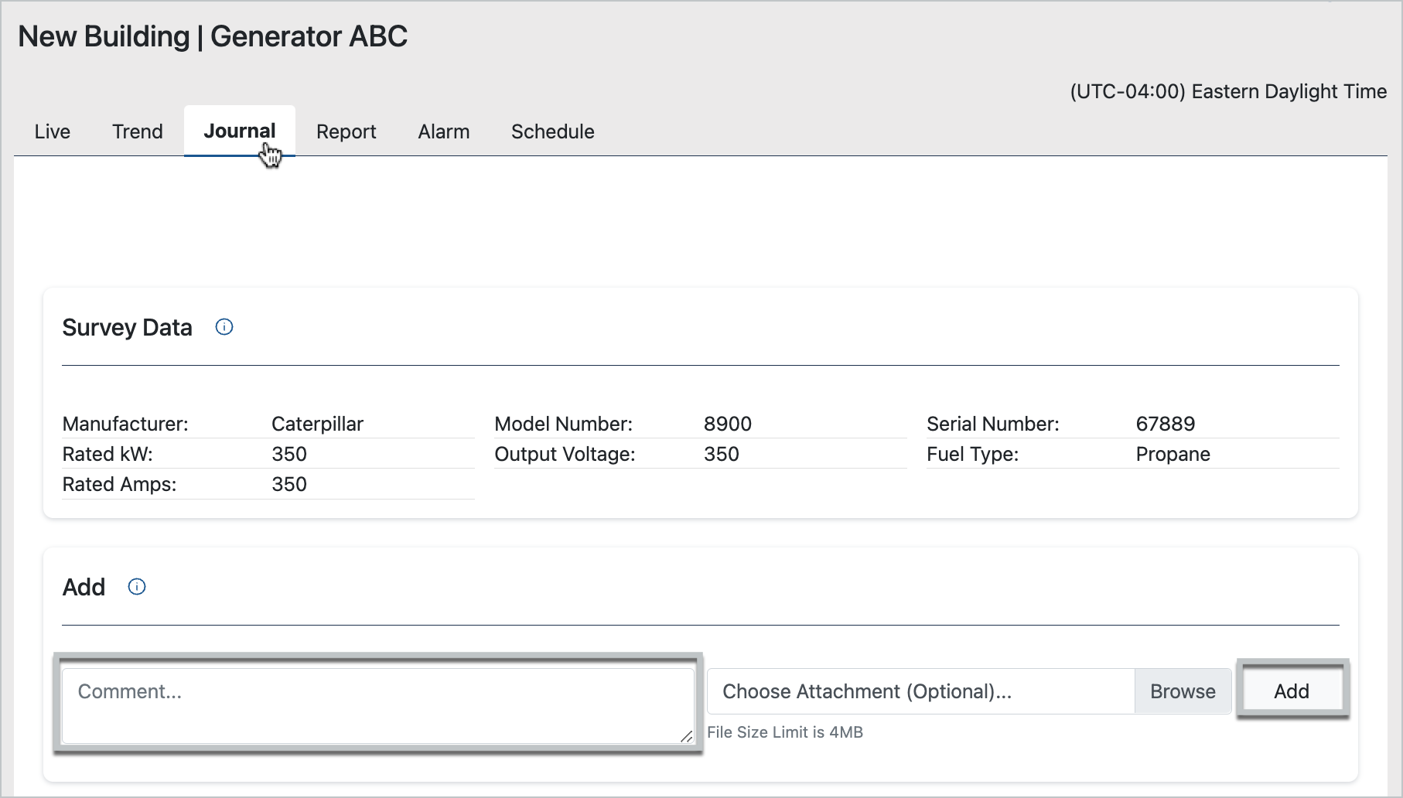Click the Caterpillar manufacturer value
The width and height of the screenshot is (1403, 798).
point(317,424)
